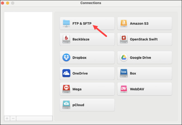Pick the Backblaze flame drive icon
182x125 pixels.
pos(66,39)
